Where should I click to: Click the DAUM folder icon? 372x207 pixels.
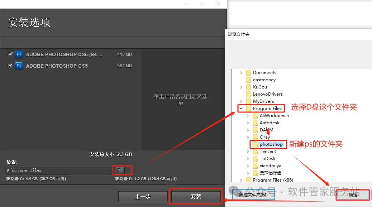(x=255, y=130)
